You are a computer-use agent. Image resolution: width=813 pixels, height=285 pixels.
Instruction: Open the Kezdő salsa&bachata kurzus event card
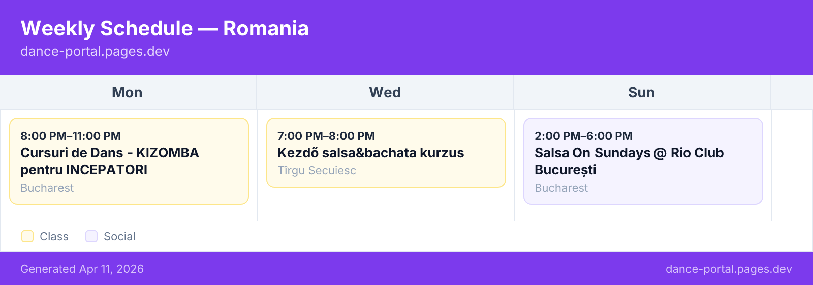tap(386, 153)
